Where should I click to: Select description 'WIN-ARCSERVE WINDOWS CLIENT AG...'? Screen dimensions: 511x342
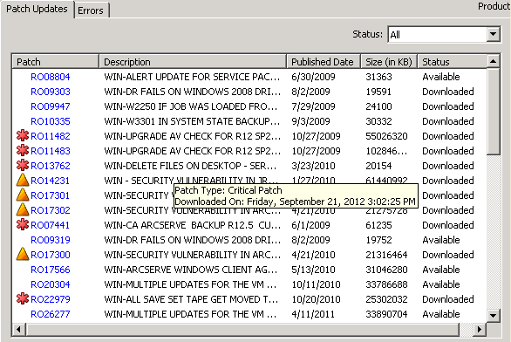[x=191, y=270]
